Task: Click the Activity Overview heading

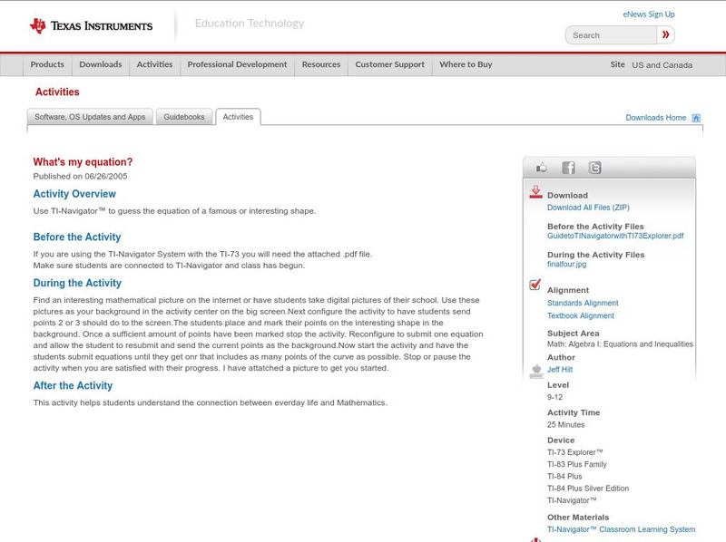Action: point(74,194)
